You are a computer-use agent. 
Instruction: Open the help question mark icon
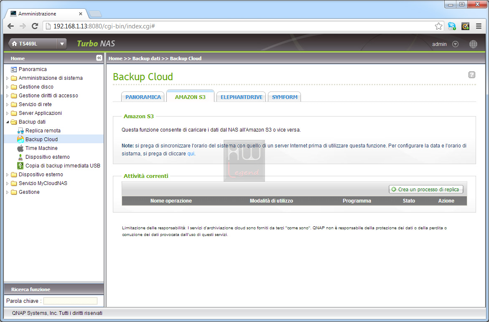pyautogui.click(x=472, y=75)
